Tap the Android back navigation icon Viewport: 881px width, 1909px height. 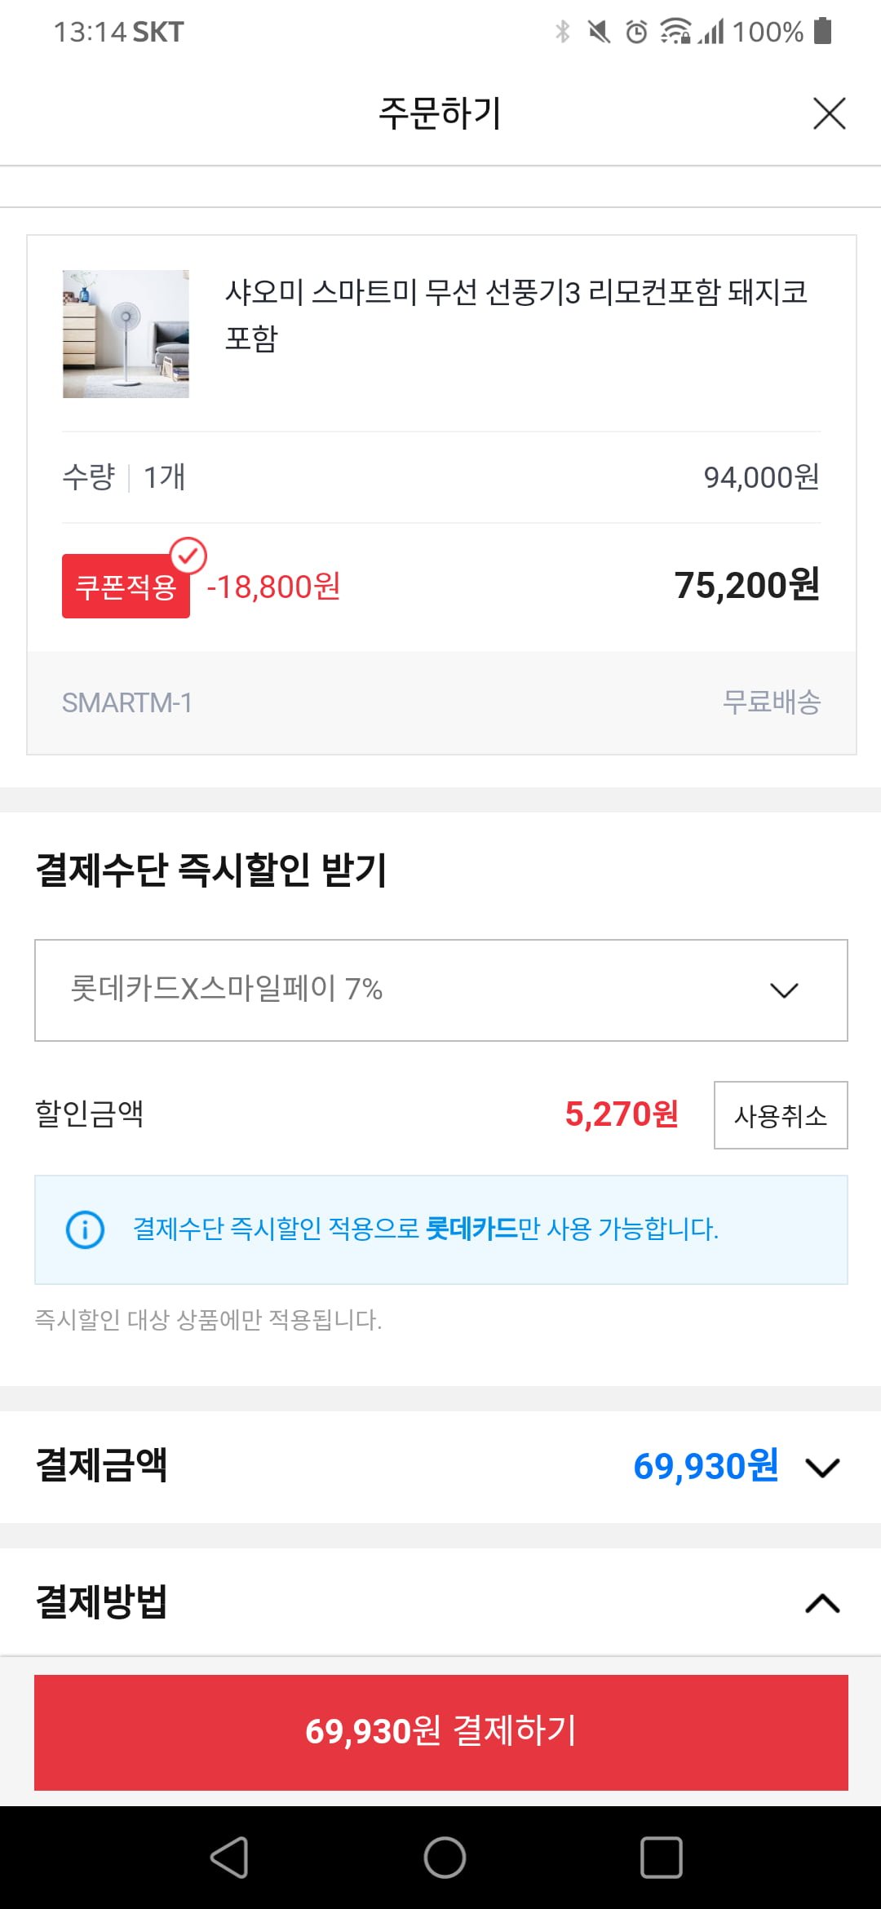coord(229,1858)
